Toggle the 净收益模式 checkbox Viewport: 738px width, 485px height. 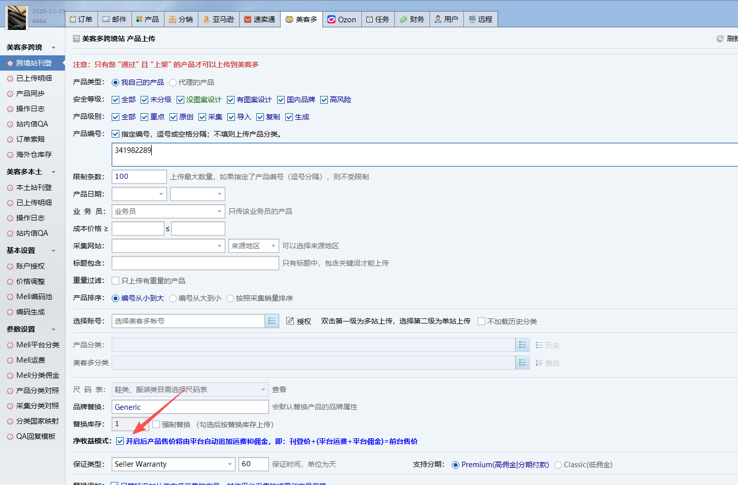click(120, 441)
